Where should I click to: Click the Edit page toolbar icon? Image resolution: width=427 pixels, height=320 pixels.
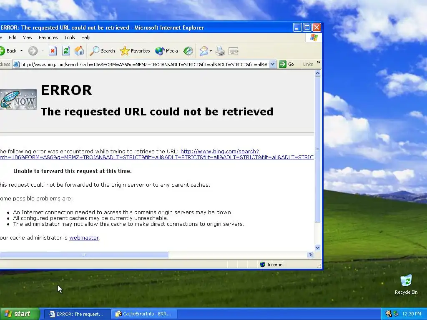coord(234,51)
